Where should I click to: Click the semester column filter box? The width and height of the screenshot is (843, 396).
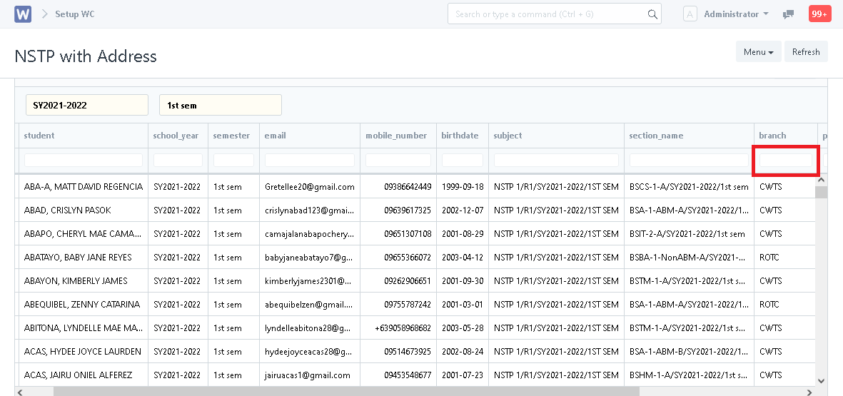[234, 160]
